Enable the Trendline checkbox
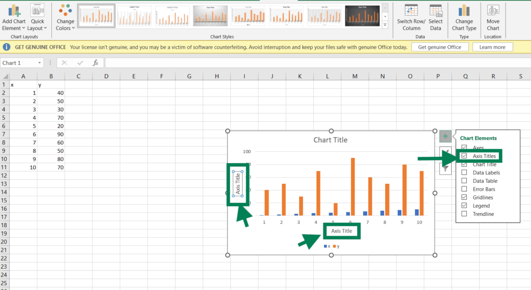This screenshot has height=290, width=531. point(464,214)
